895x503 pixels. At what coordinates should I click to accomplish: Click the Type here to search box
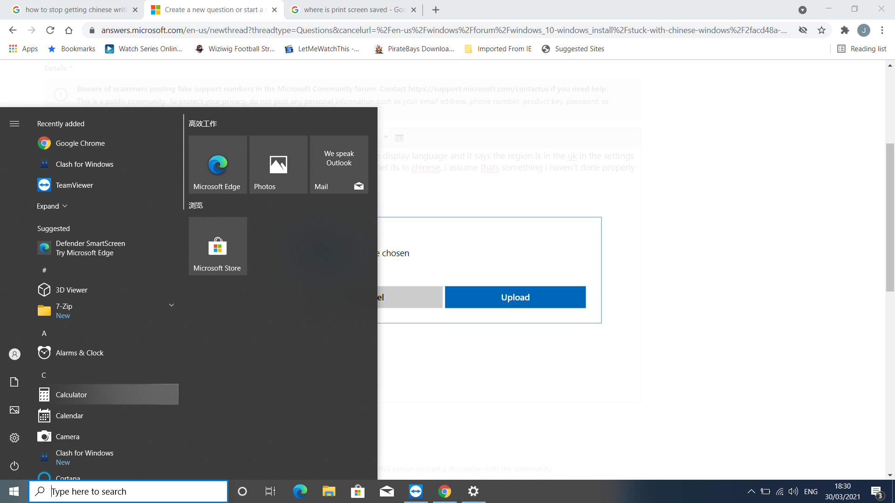click(x=128, y=491)
